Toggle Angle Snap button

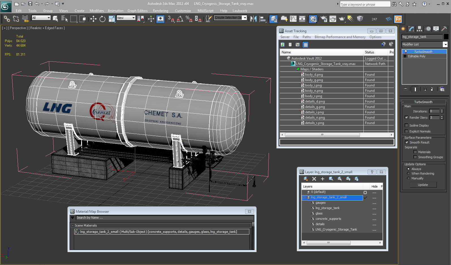point(180,19)
